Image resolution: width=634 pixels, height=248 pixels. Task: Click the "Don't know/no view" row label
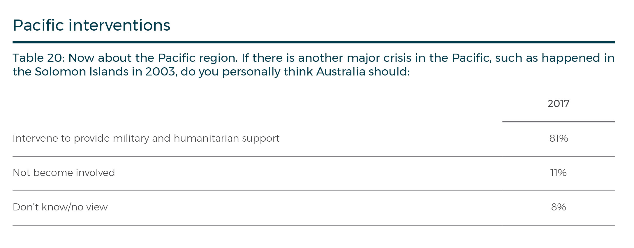pos(60,207)
